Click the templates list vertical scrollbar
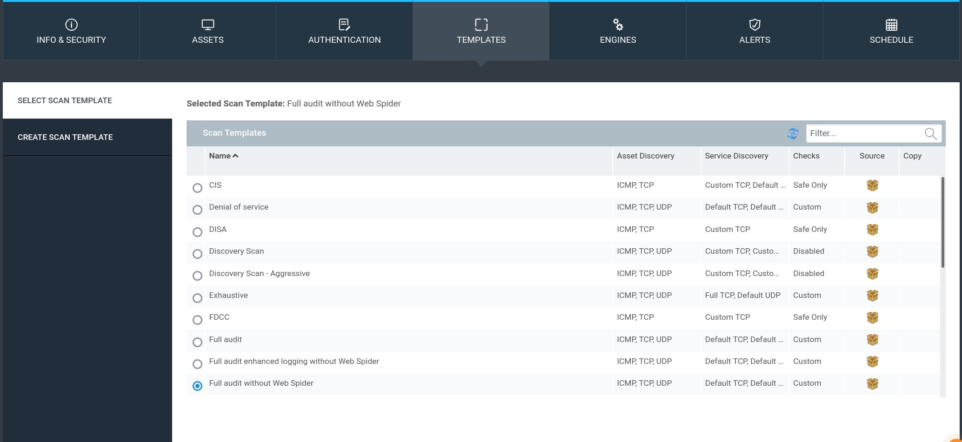This screenshot has width=962, height=442. pyautogui.click(x=942, y=222)
